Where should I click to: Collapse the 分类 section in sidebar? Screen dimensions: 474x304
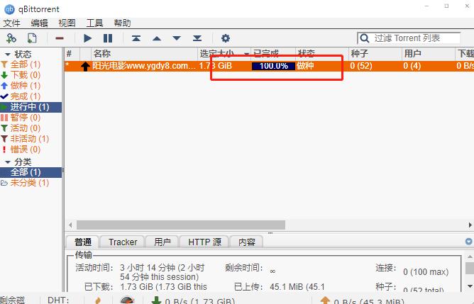(x=8, y=162)
